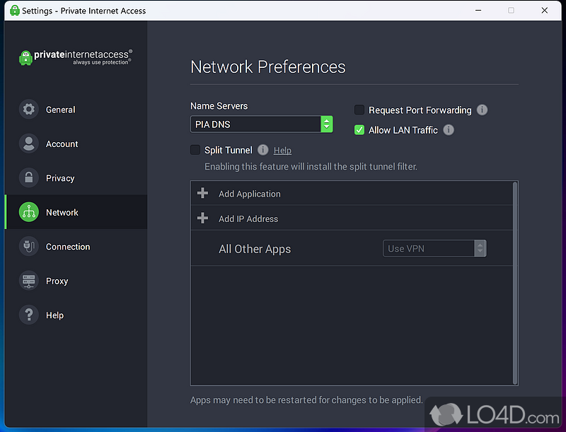Image resolution: width=566 pixels, height=432 pixels.
Task: Click the Privacy padlock icon
Action: coord(29,177)
